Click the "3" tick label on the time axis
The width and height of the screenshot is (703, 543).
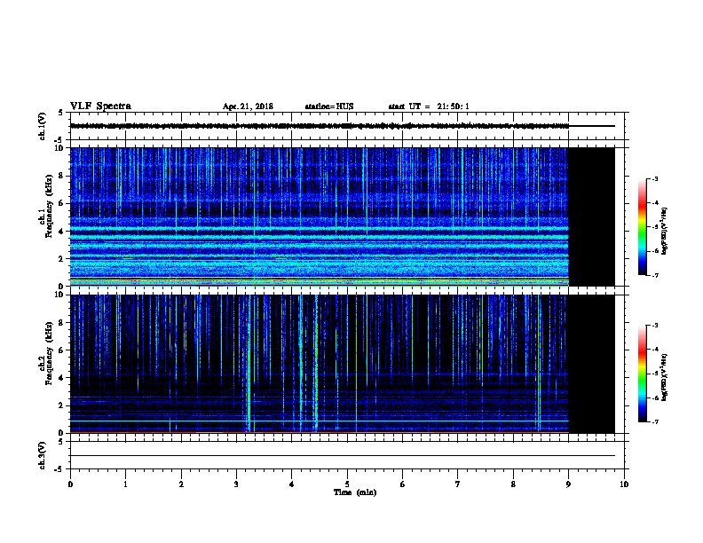point(236,484)
